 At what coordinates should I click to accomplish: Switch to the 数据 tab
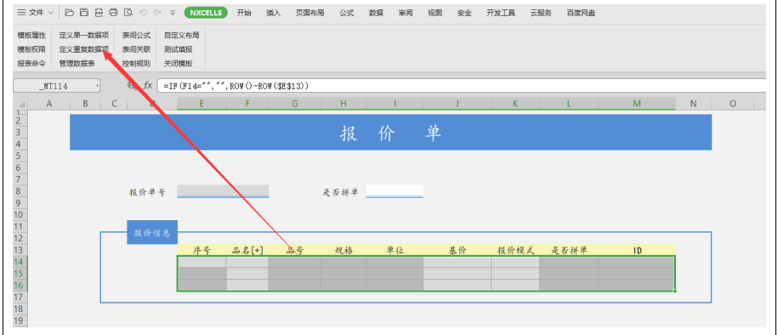[x=376, y=13]
